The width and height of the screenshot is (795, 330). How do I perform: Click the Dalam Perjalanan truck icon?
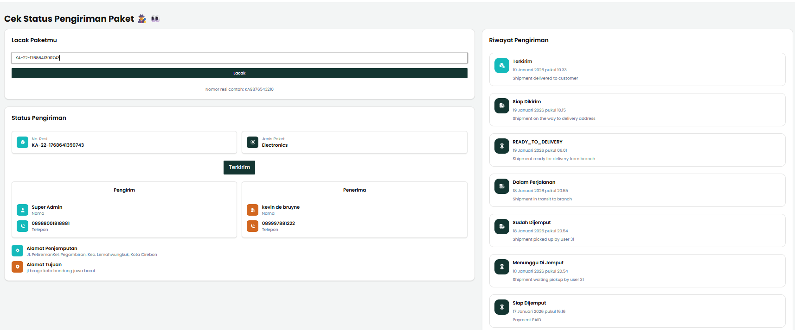click(x=502, y=187)
